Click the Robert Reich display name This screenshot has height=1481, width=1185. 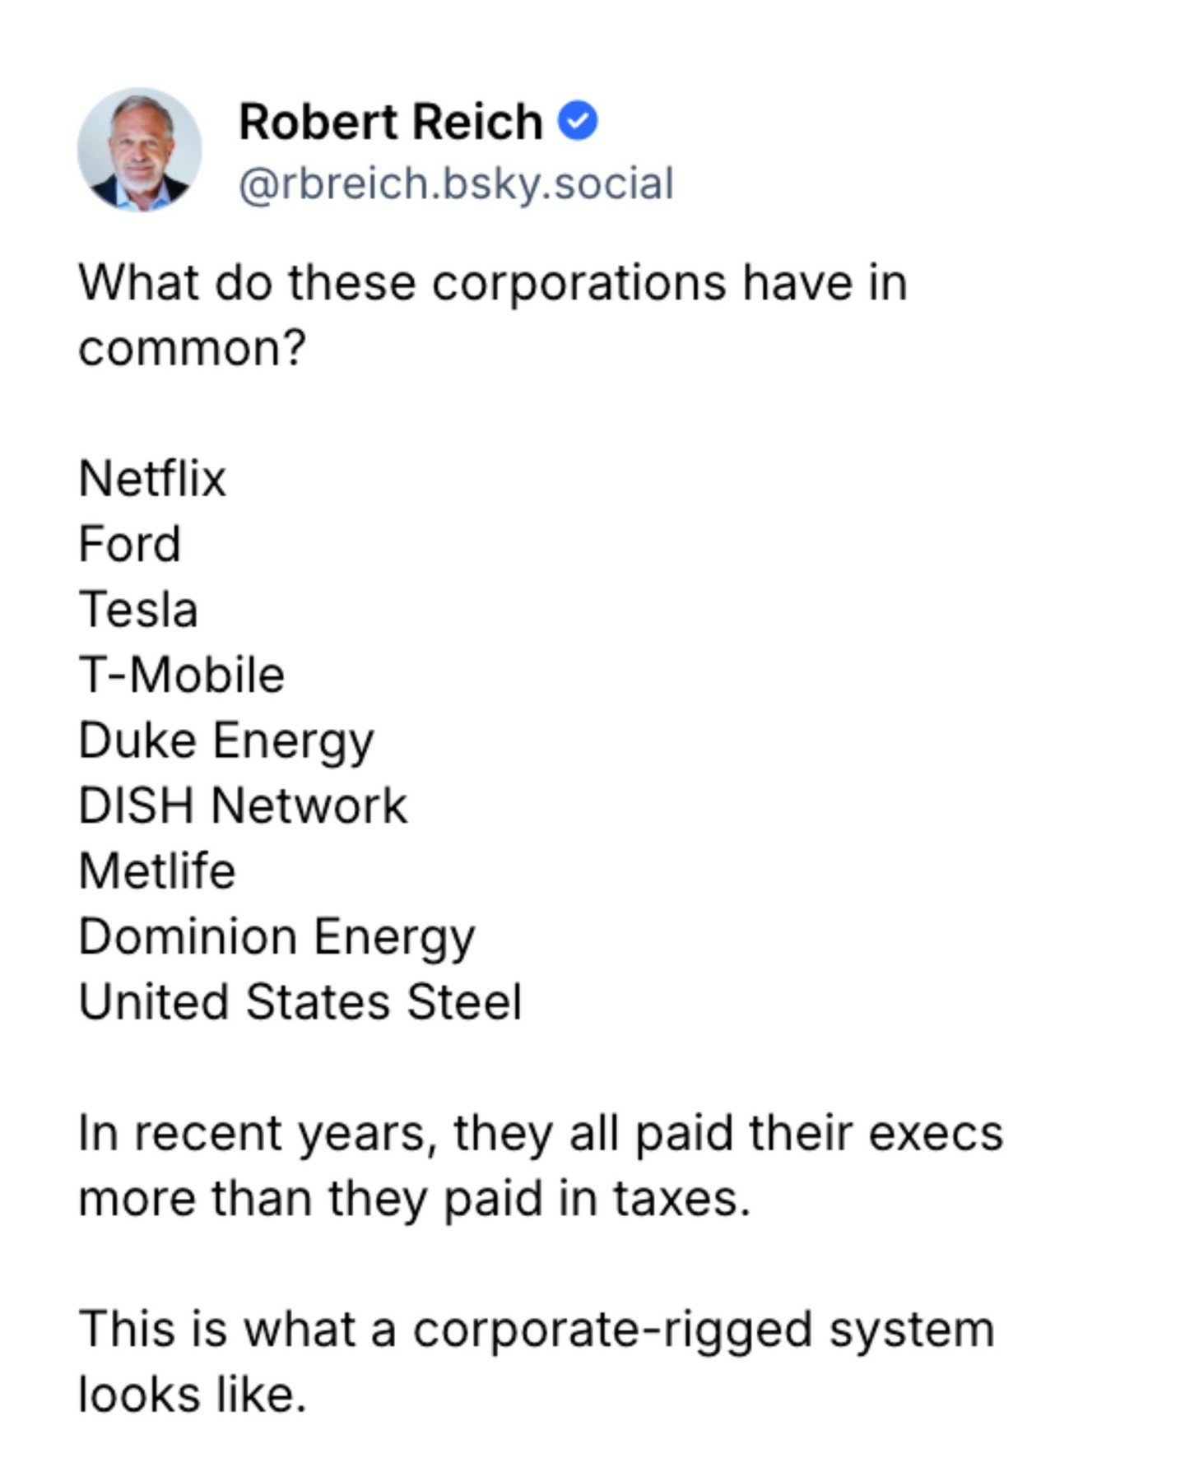[390, 122]
